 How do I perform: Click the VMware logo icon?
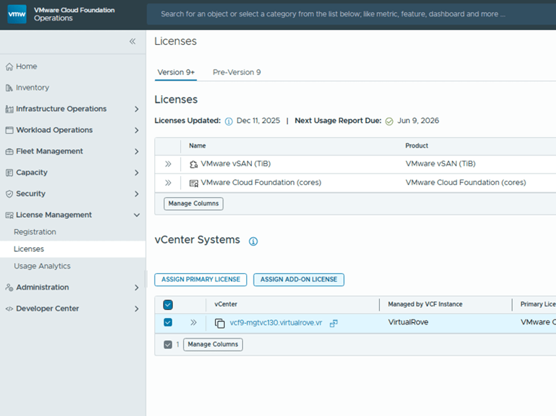17,14
